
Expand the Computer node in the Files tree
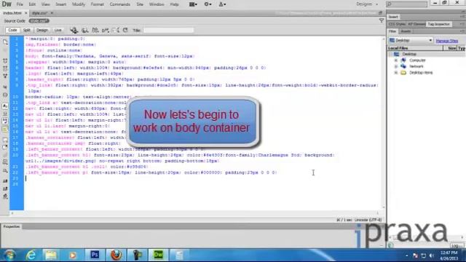[x=395, y=60]
